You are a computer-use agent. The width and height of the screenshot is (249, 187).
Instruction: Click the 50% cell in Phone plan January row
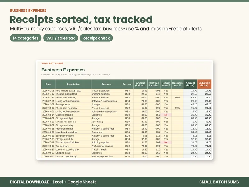[x=177, y=98]
